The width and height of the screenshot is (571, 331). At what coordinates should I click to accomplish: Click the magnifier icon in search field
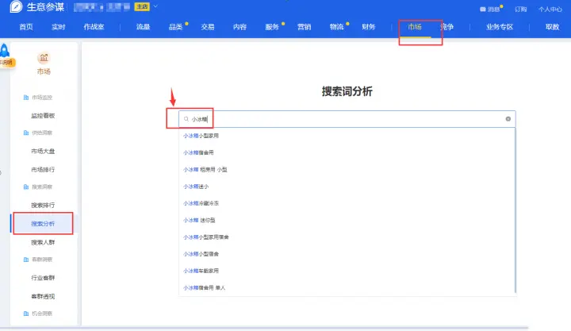[186, 119]
